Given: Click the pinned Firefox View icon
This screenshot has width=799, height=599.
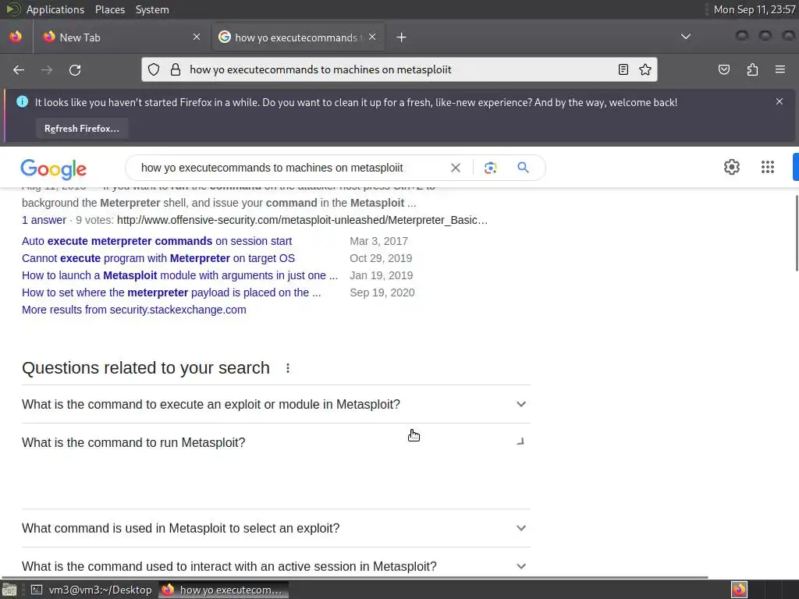Looking at the screenshot, I should pos(16,37).
